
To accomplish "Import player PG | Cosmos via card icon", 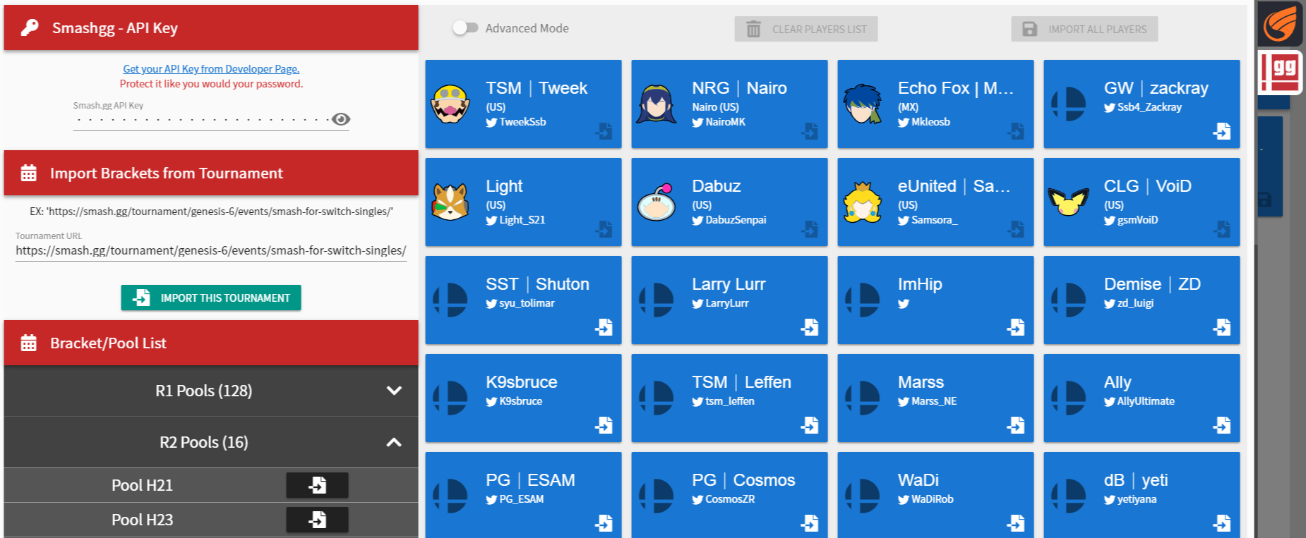I will 810,523.
